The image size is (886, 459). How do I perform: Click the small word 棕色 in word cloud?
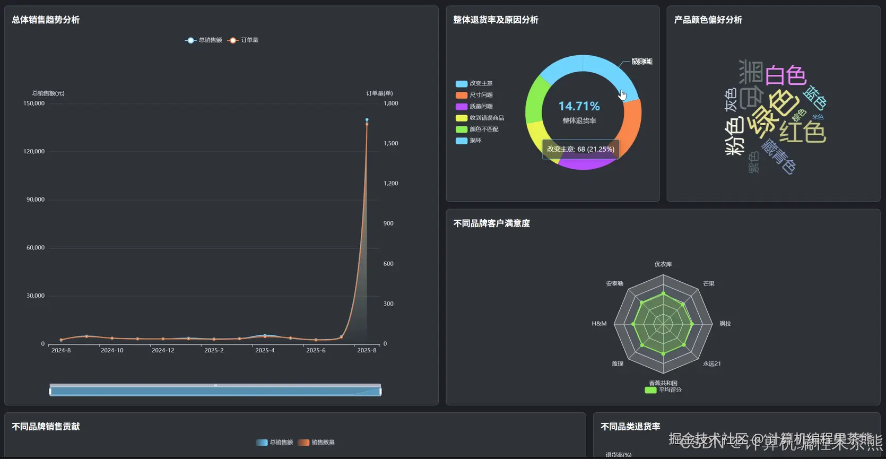pyautogui.click(x=798, y=115)
